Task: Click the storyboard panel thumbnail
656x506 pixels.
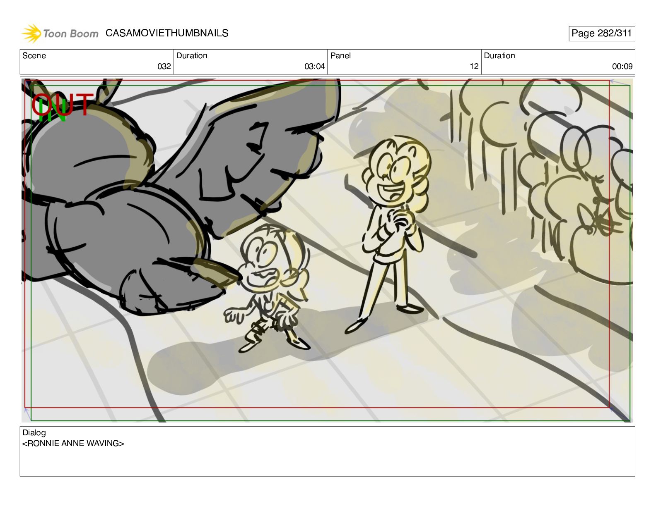Action: (327, 250)
